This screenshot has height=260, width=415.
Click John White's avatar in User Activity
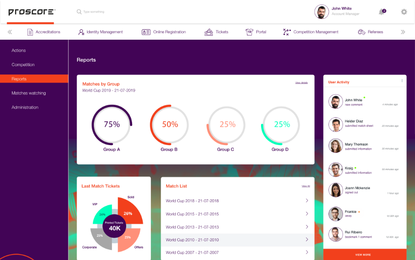tap(336, 102)
